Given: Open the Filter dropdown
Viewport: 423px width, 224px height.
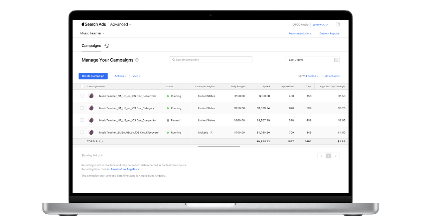Looking at the screenshot, I should click(x=136, y=76).
